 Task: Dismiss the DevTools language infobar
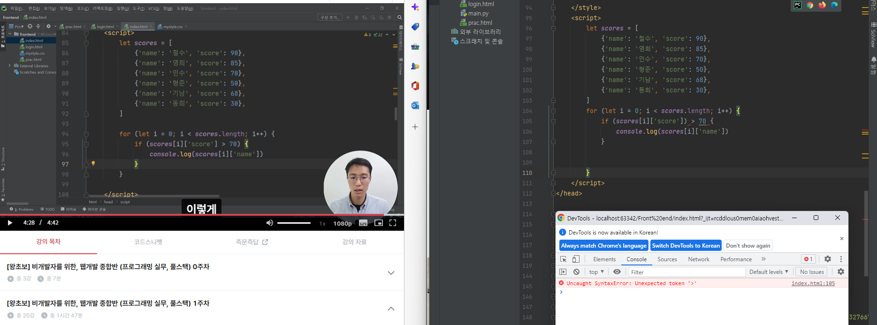[x=842, y=239]
